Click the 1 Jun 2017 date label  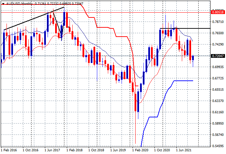point(52,150)
